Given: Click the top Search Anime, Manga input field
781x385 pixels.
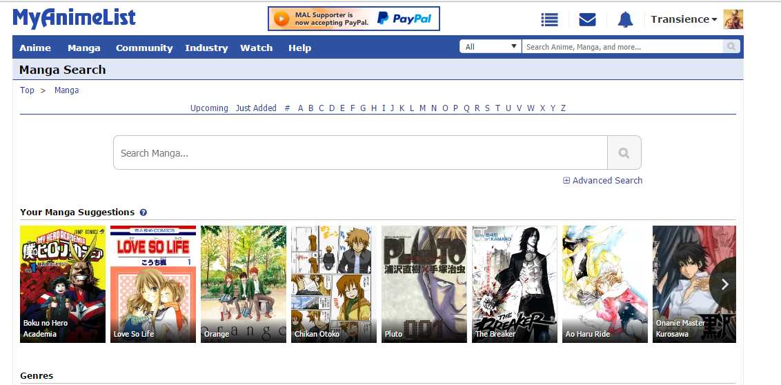Looking at the screenshot, I should pyautogui.click(x=622, y=47).
